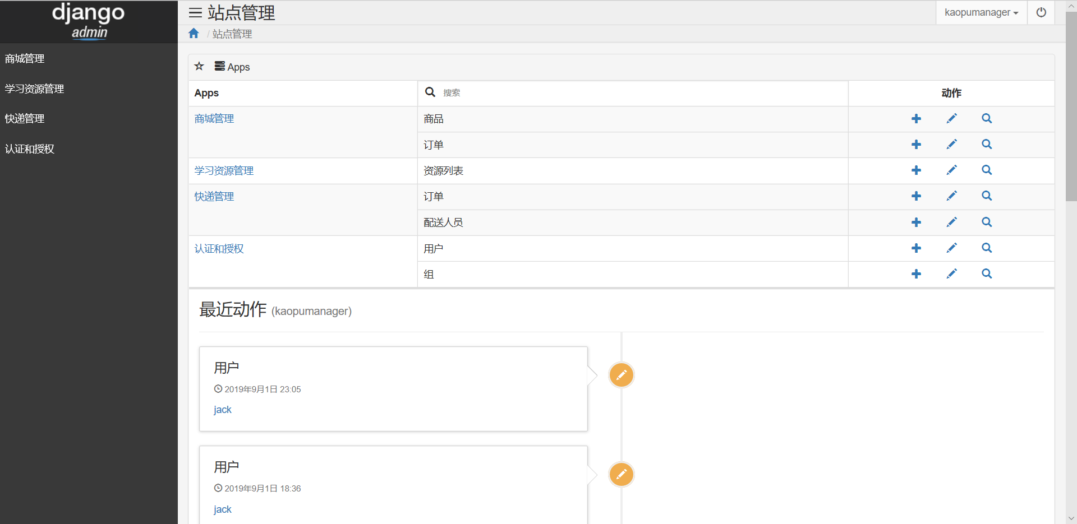
Task: Add a new 快递管理 订单 with the plus icon
Action: 916,196
